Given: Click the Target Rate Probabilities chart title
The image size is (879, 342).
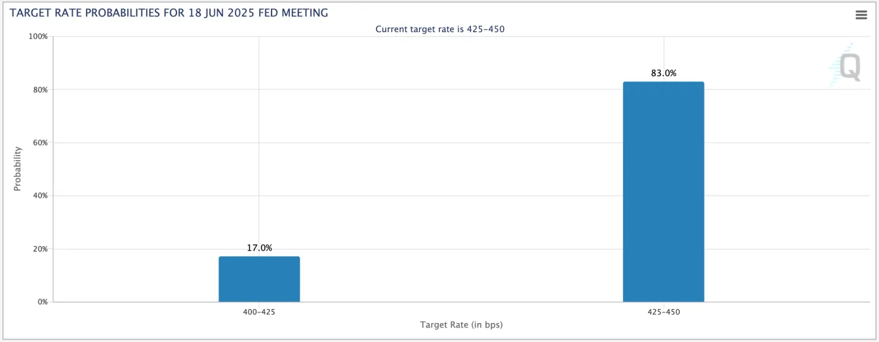Looking at the screenshot, I should (x=169, y=13).
